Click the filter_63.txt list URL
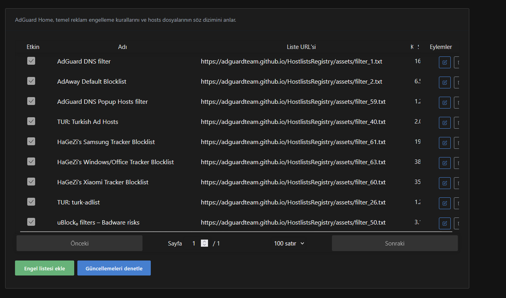506x298 pixels. point(293,162)
